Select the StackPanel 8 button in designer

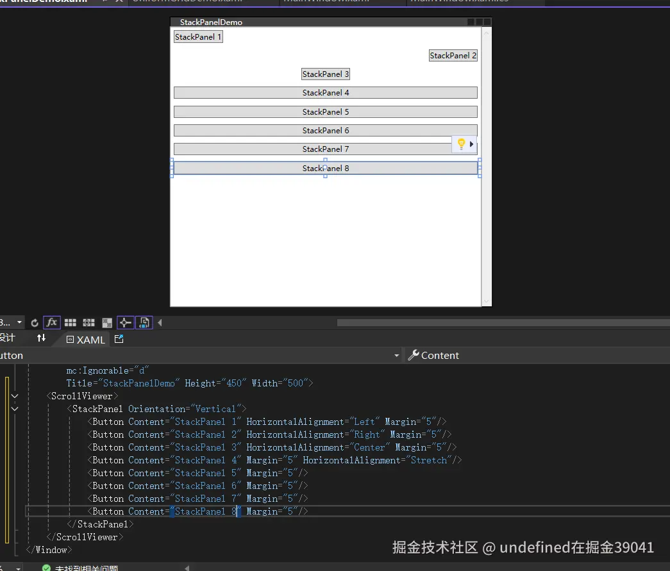(326, 169)
